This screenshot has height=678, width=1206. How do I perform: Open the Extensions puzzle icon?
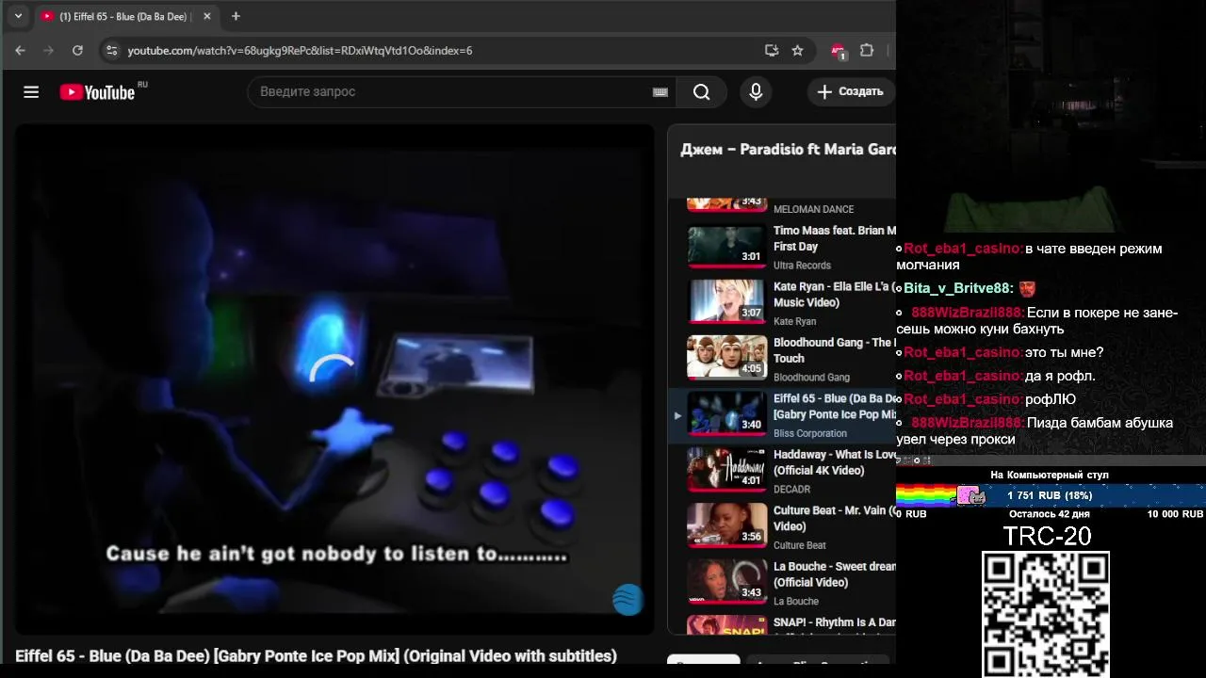867,50
